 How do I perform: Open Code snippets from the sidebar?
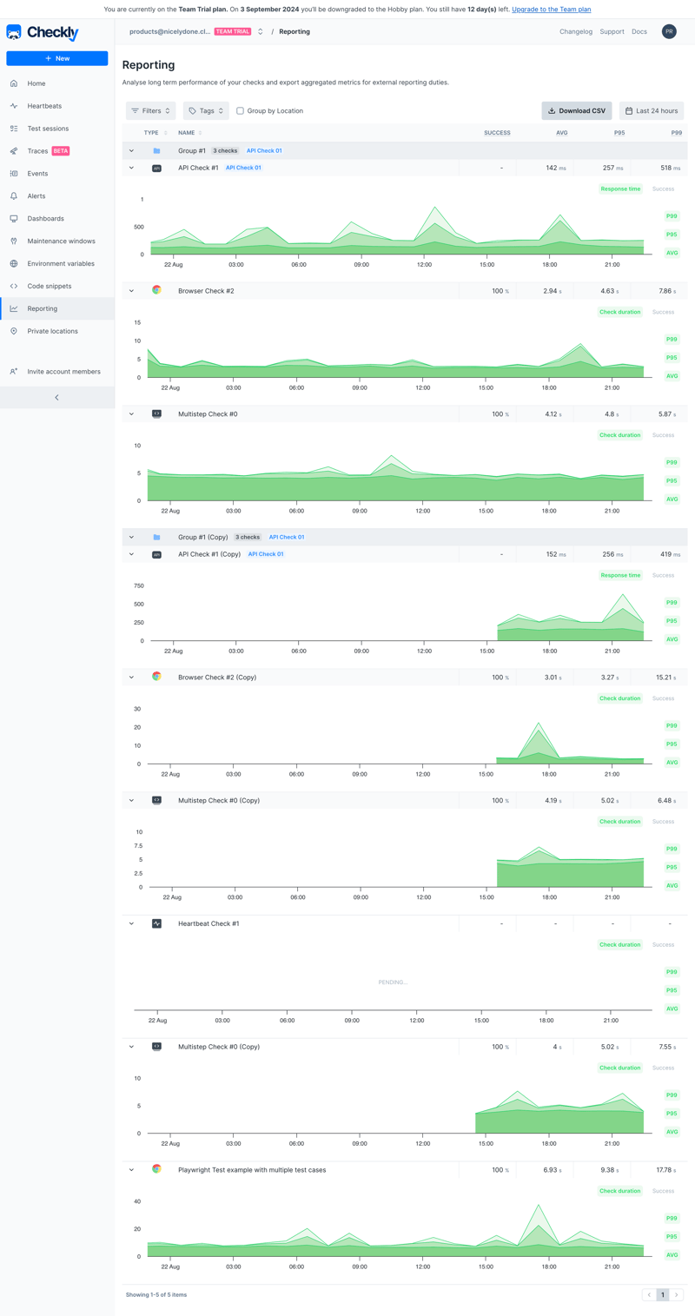click(50, 286)
